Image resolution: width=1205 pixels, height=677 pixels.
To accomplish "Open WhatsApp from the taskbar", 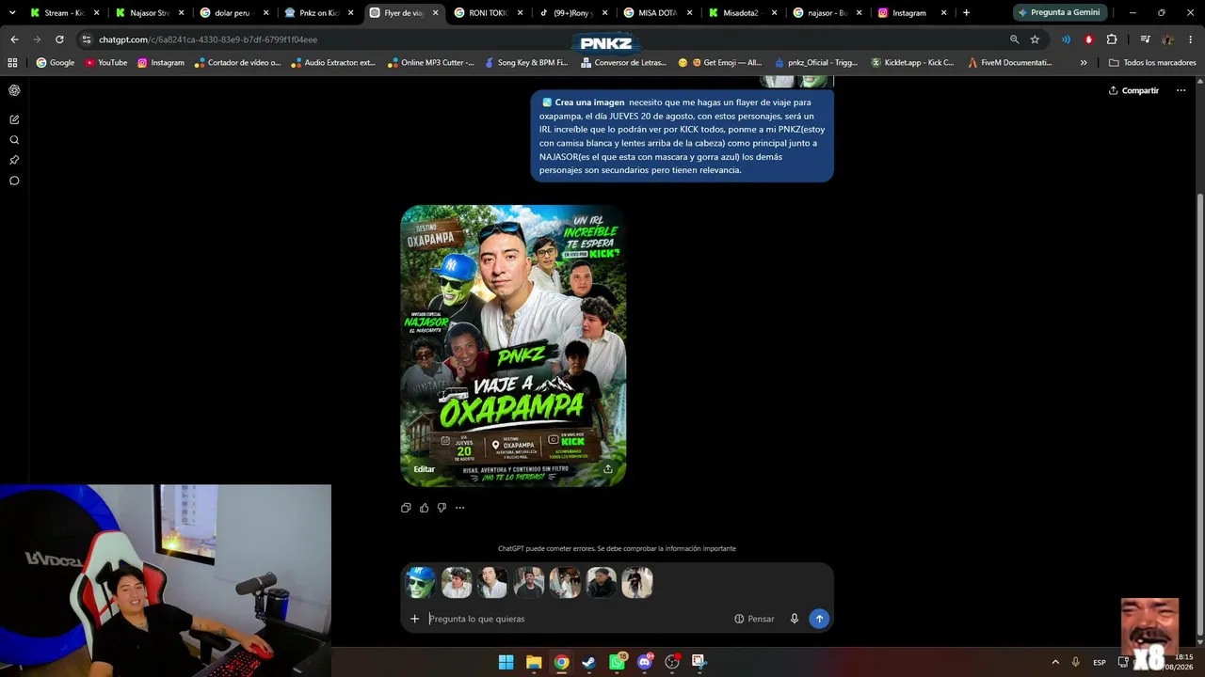I will (617, 662).
